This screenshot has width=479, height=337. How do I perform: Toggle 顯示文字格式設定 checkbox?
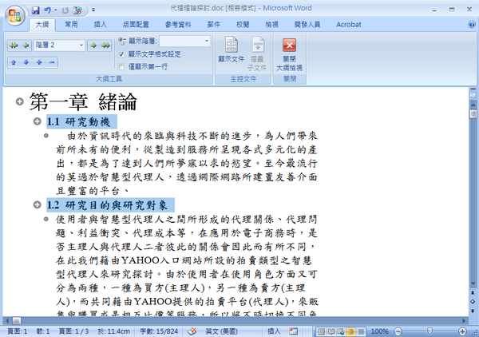(121, 54)
